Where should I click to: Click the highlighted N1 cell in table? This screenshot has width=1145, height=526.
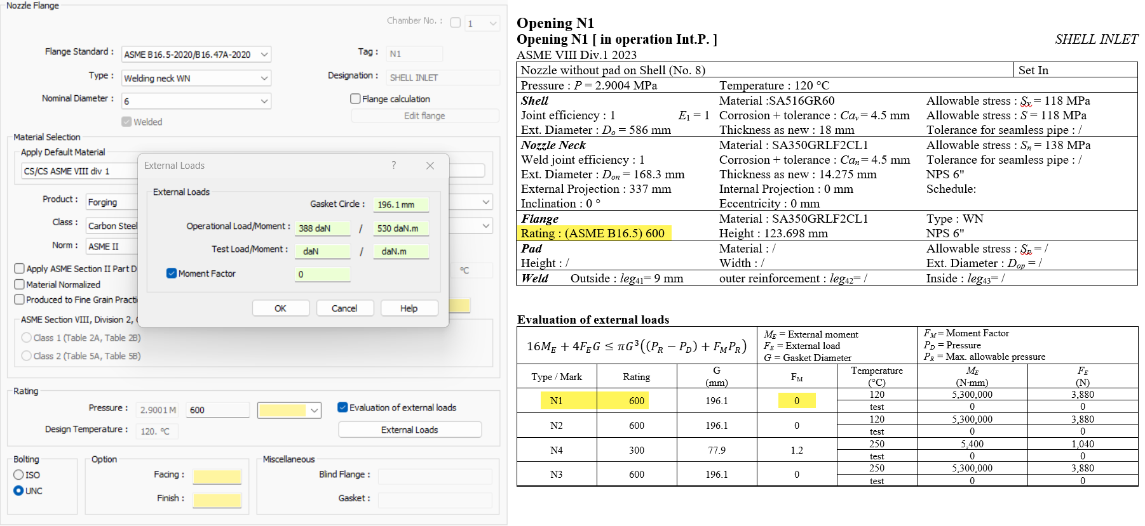[556, 400]
